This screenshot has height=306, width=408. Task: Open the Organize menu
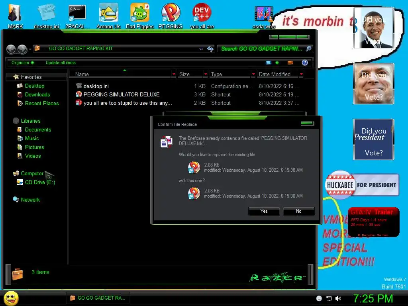[23, 63]
